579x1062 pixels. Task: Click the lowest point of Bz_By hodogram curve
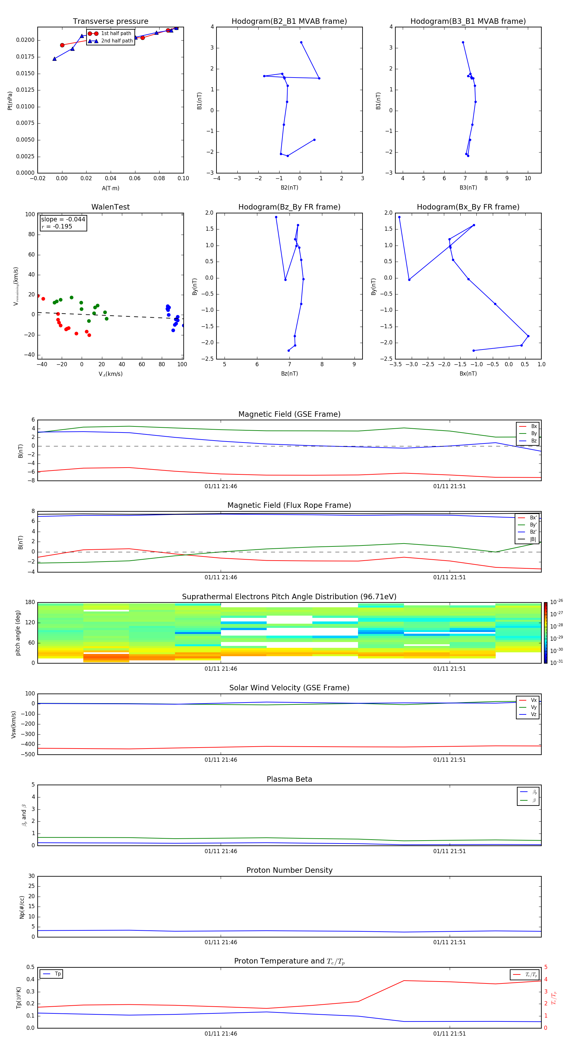coord(289,351)
